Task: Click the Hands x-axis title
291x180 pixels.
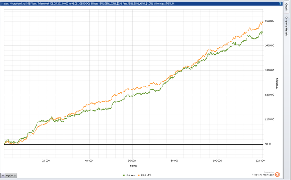Action: click(x=133, y=166)
